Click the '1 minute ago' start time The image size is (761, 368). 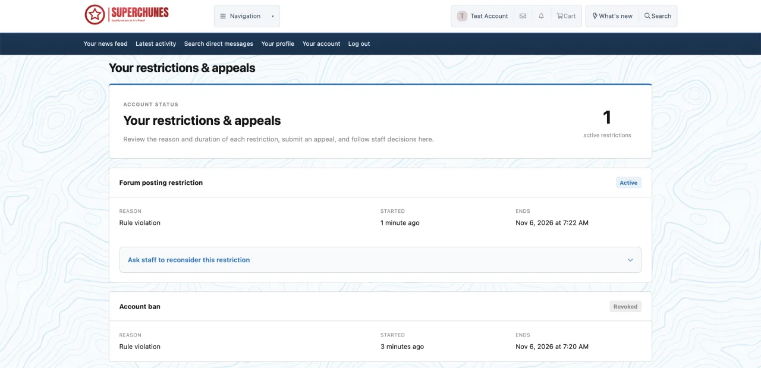400,223
